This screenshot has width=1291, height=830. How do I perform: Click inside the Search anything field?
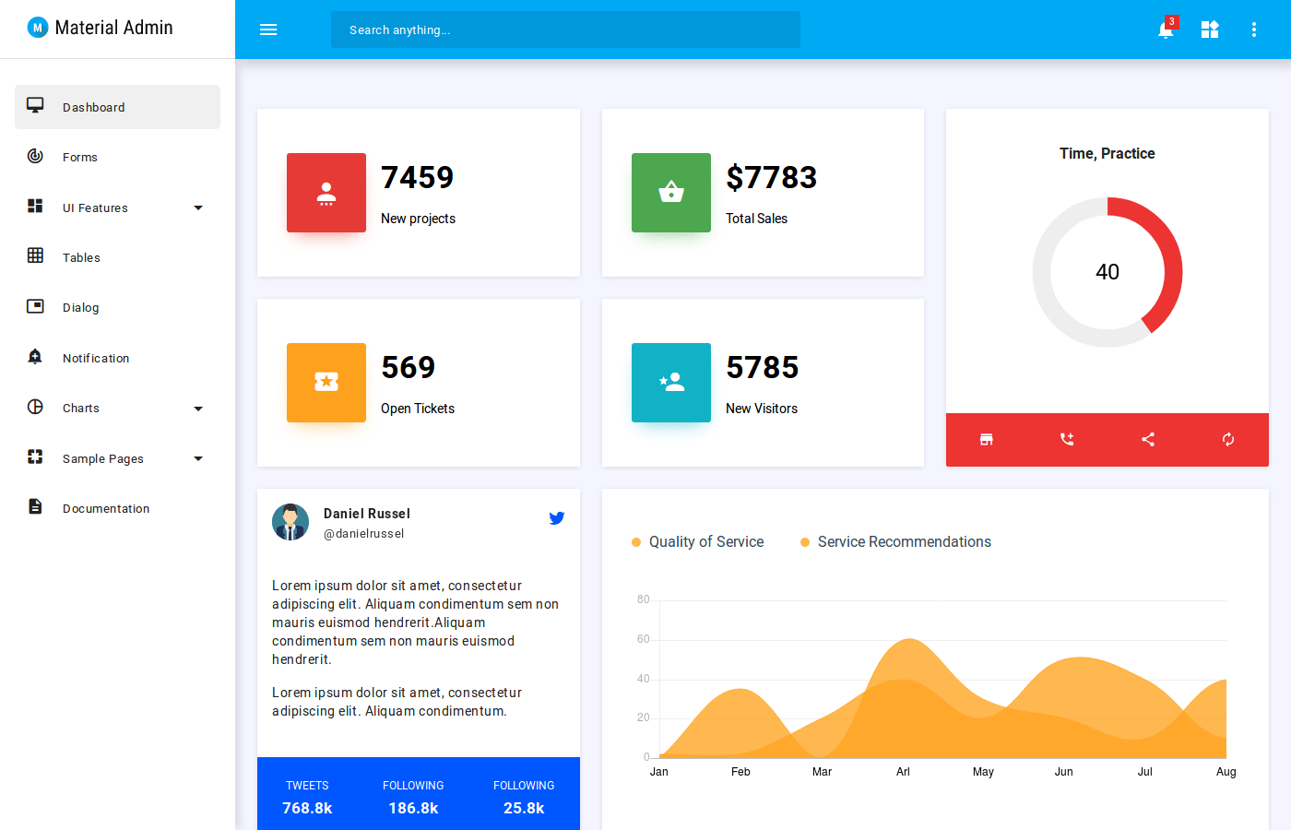(565, 30)
